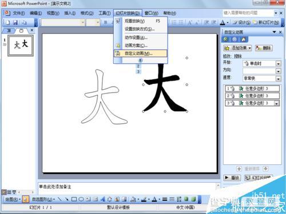Type-a-question help box: click it

coord(248,13)
